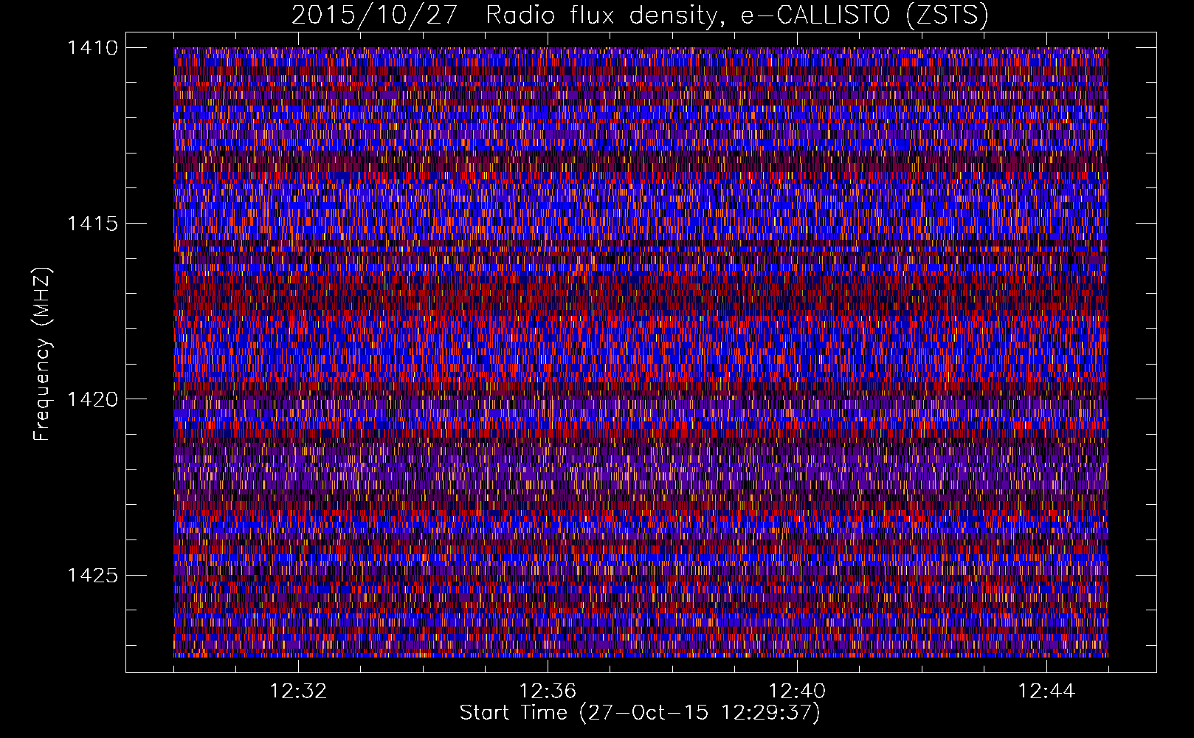Click the 12:44 time axis label
This screenshot has width=1194, height=738.
coord(1046,692)
